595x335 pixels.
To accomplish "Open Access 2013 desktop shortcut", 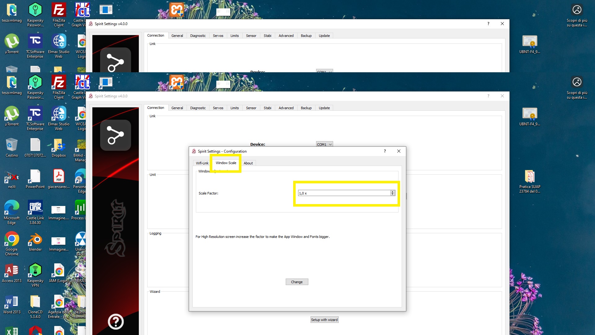I will click(x=12, y=270).
